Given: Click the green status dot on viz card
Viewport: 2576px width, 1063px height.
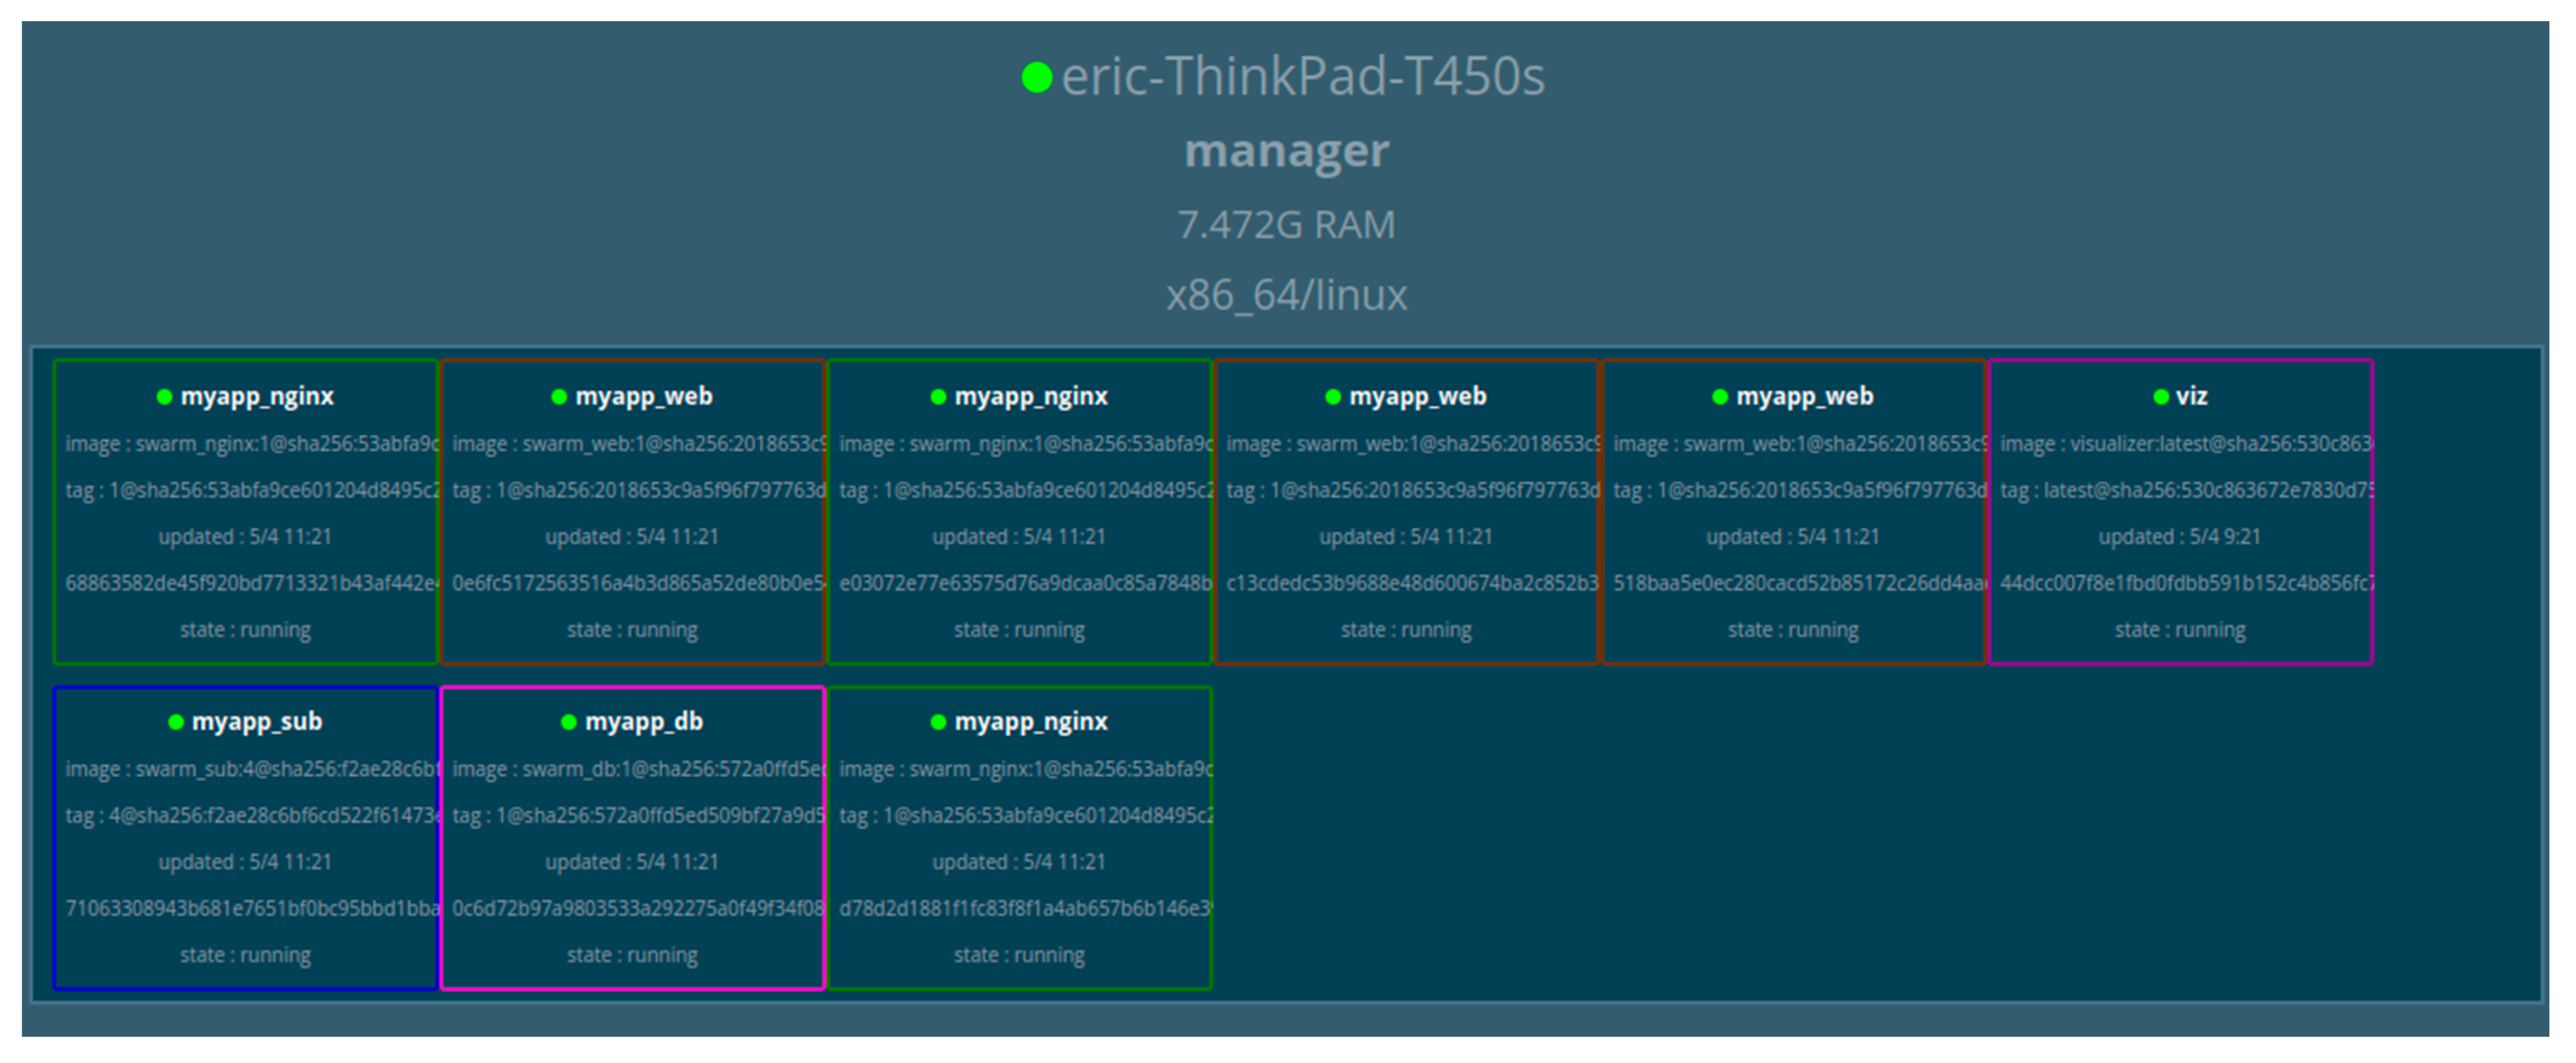Looking at the screenshot, I should [2161, 397].
